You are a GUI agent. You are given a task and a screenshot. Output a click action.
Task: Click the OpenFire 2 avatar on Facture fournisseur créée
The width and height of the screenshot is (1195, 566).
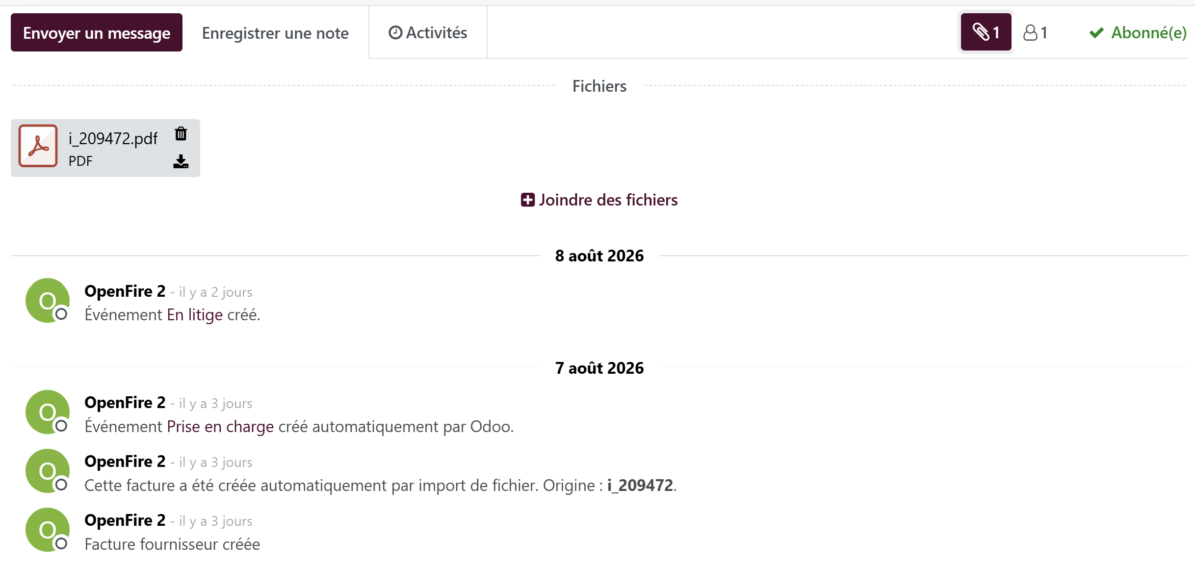tap(48, 530)
